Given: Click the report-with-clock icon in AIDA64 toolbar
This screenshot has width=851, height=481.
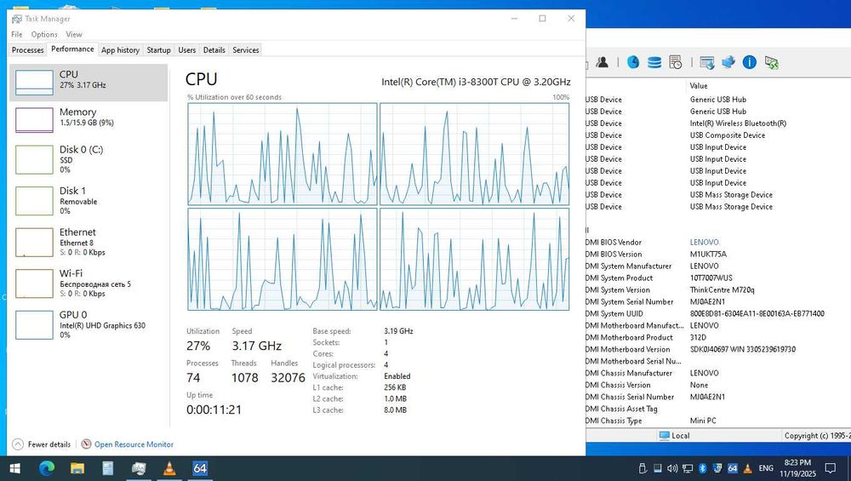Looking at the screenshot, I should (x=676, y=62).
